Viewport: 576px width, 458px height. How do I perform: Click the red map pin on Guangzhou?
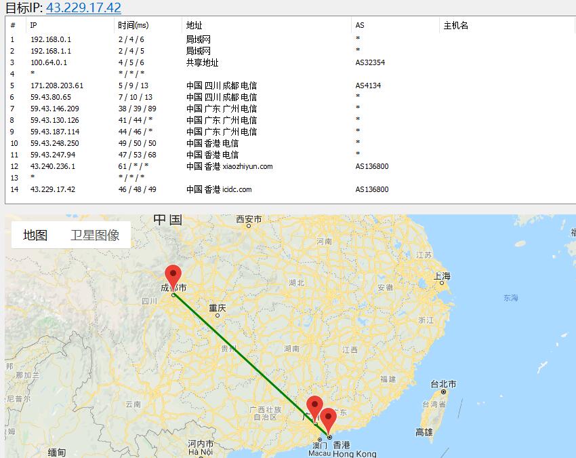[315, 409]
